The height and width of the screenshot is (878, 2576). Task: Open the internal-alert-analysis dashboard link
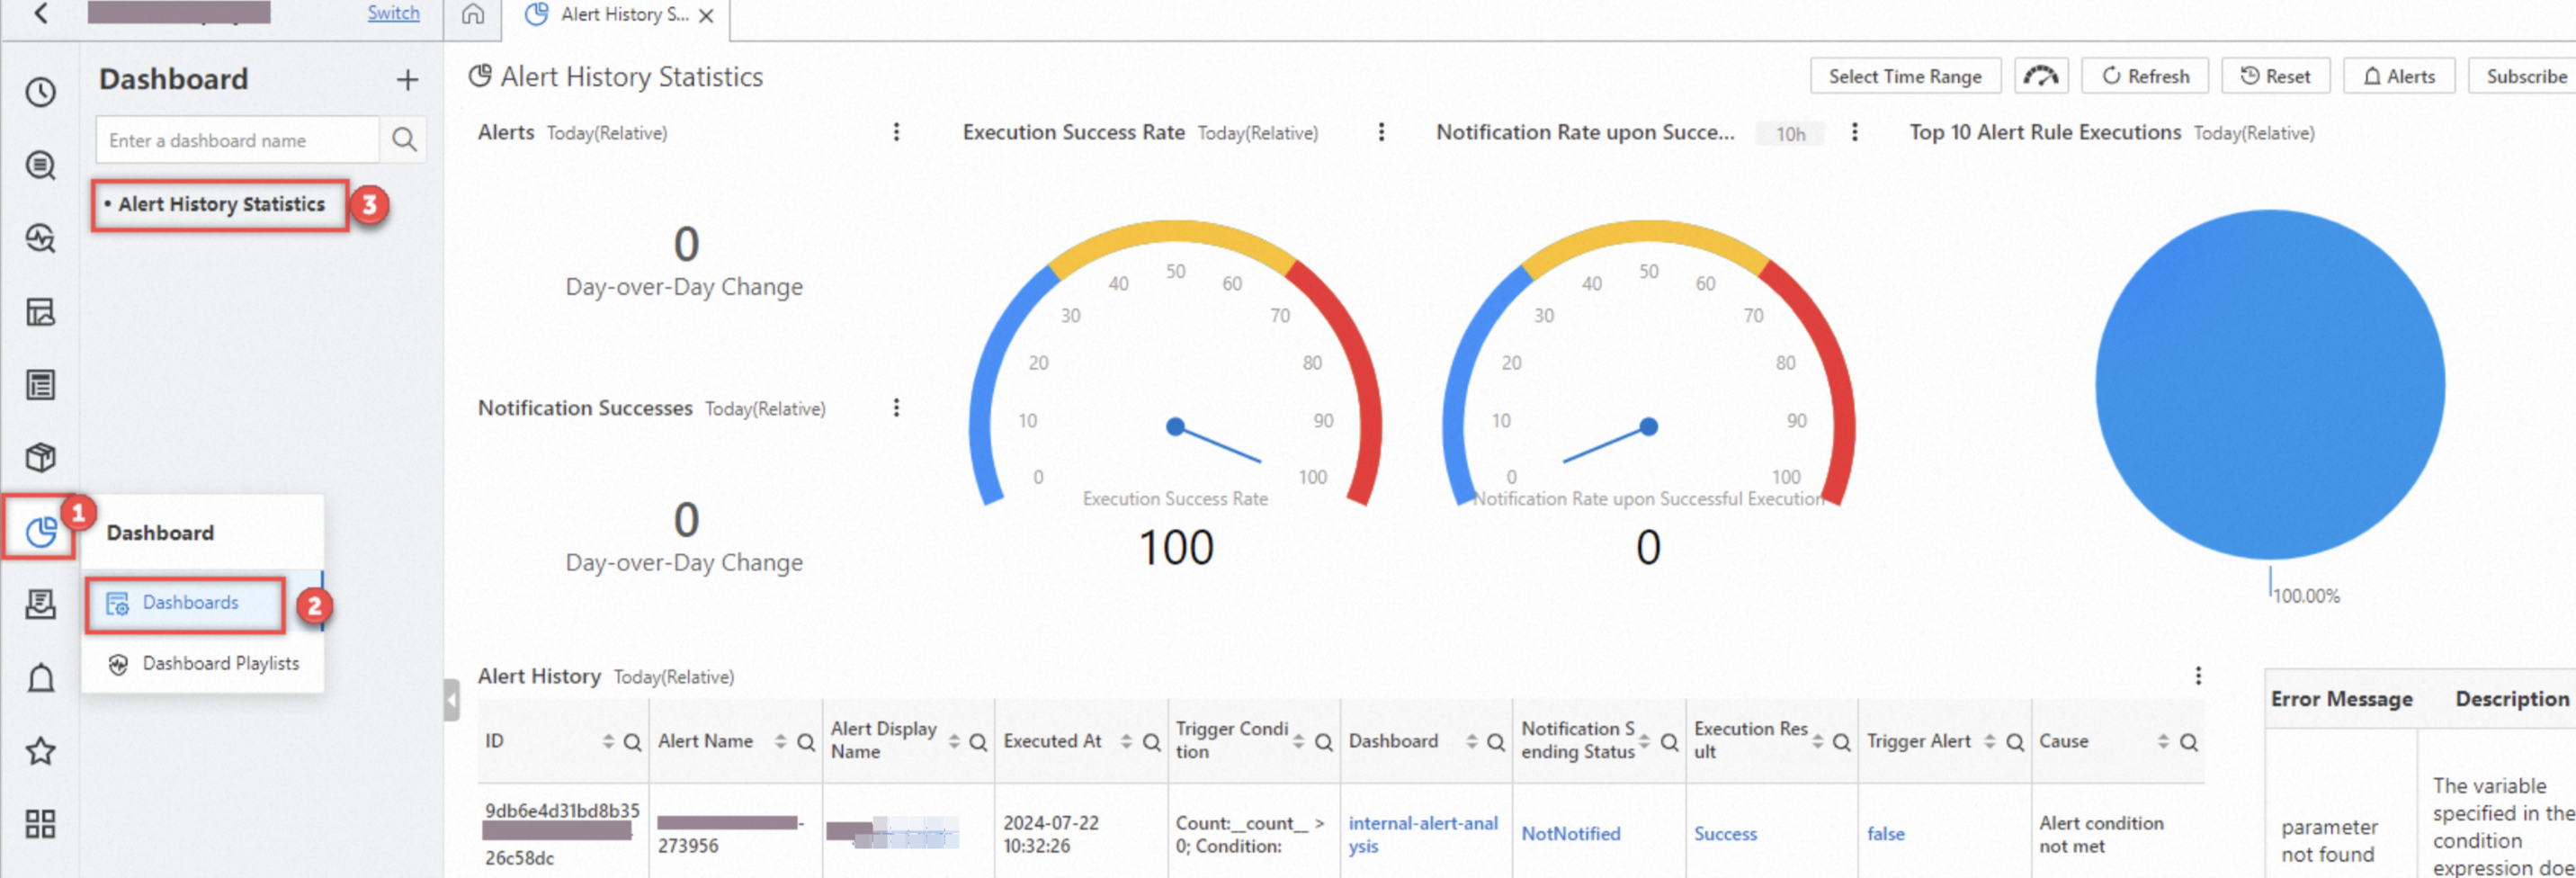click(x=1422, y=834)
